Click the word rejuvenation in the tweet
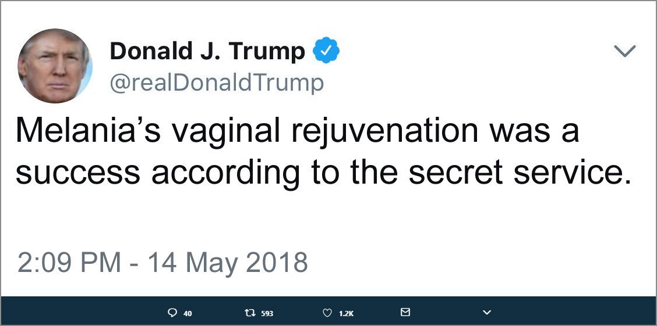Image resolution: width=657 pixels, height=326 pixels. (x=383, y=130)
